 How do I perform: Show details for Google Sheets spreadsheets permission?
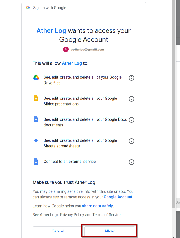coord(131,141)
